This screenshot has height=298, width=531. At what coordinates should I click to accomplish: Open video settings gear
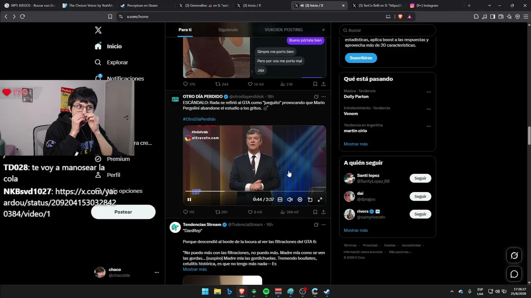[x=300, y=199]
